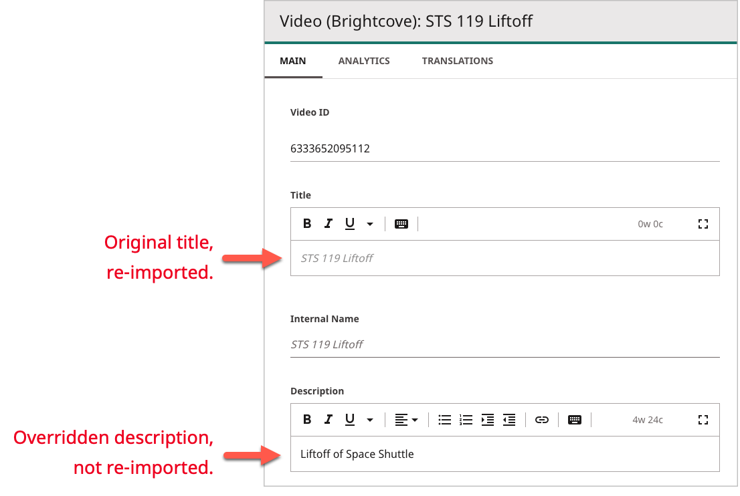Viewport: 740px width, 496px height.
Task: Apply underline in the Description toolbar
Action: [x=350, y=420]
